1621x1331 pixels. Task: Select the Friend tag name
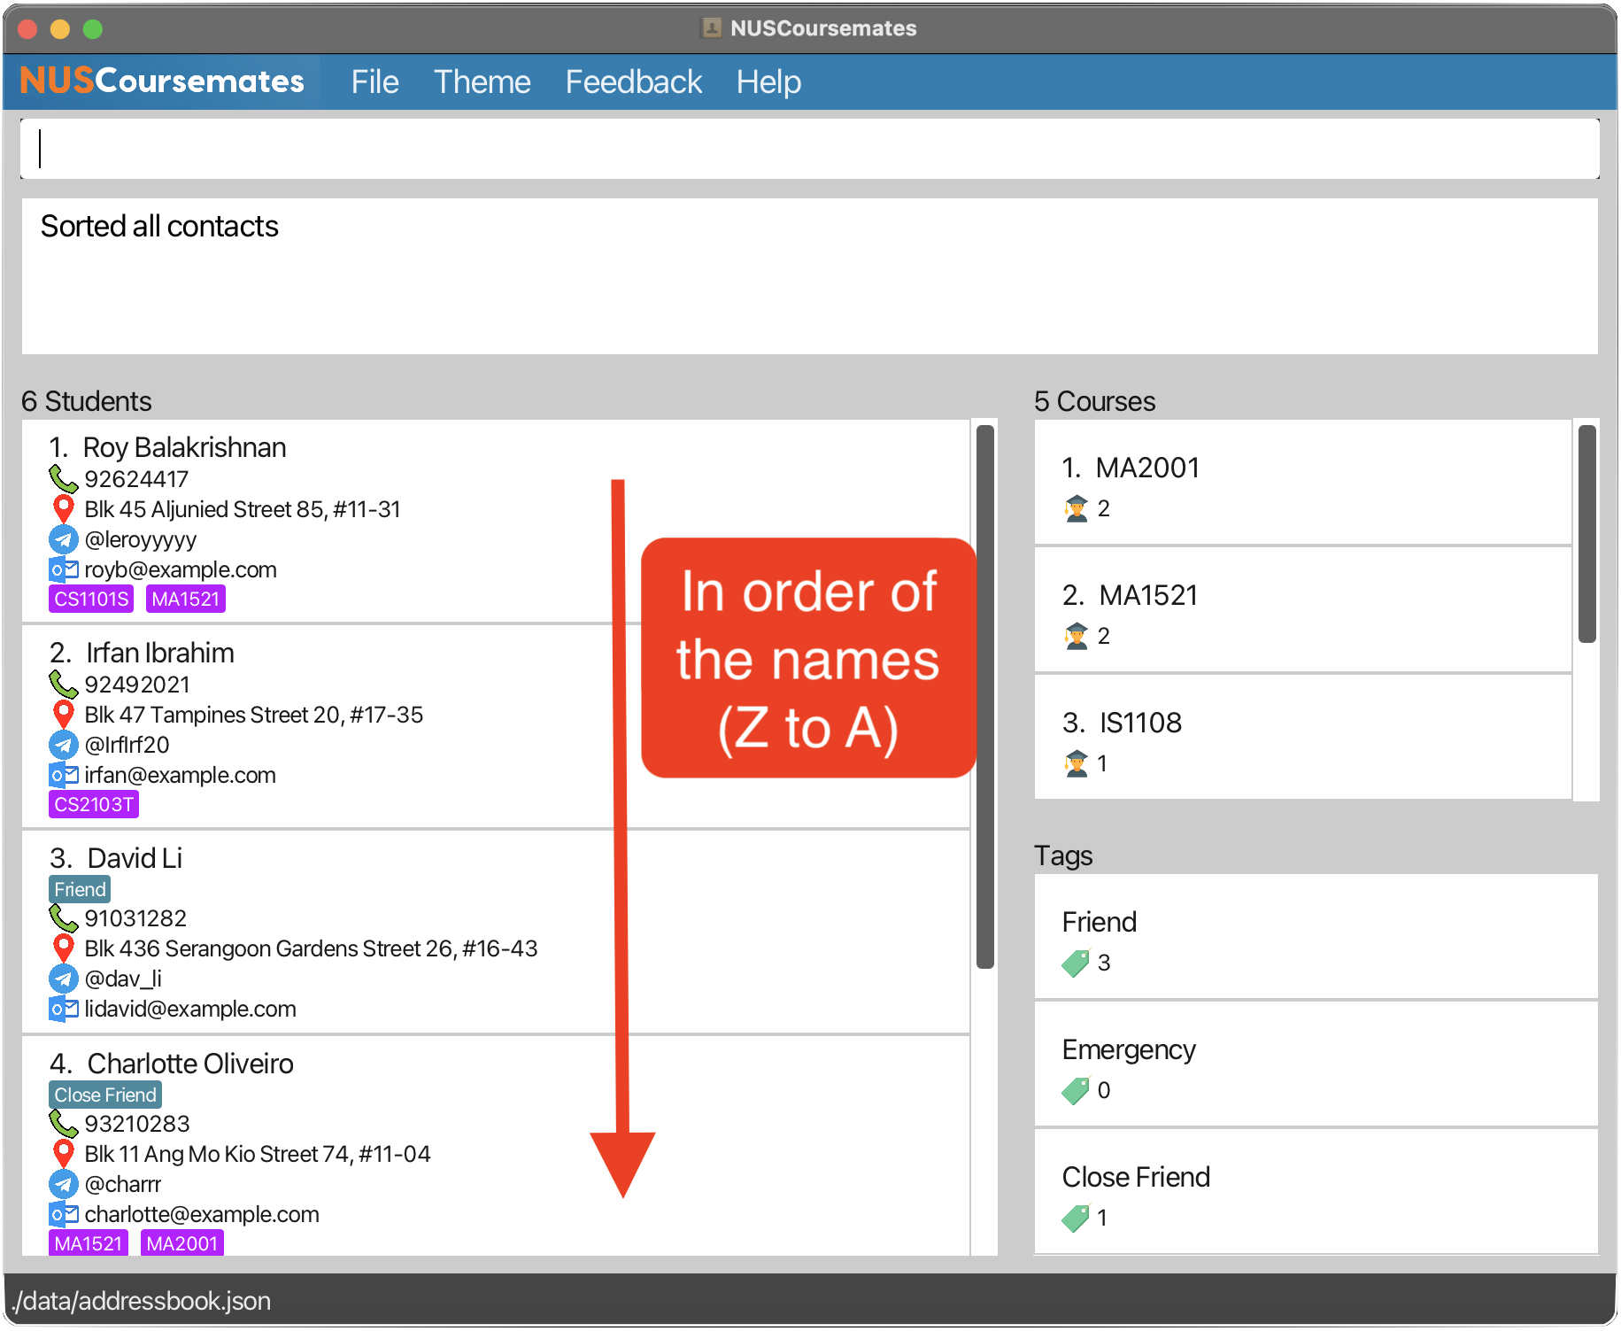point(1100,922)
